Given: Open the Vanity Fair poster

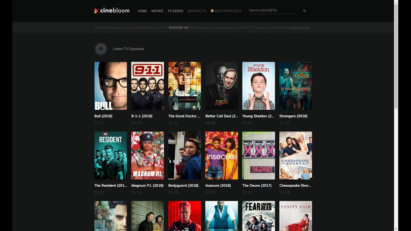Looking at the screenshot, I should pos(296,216).
